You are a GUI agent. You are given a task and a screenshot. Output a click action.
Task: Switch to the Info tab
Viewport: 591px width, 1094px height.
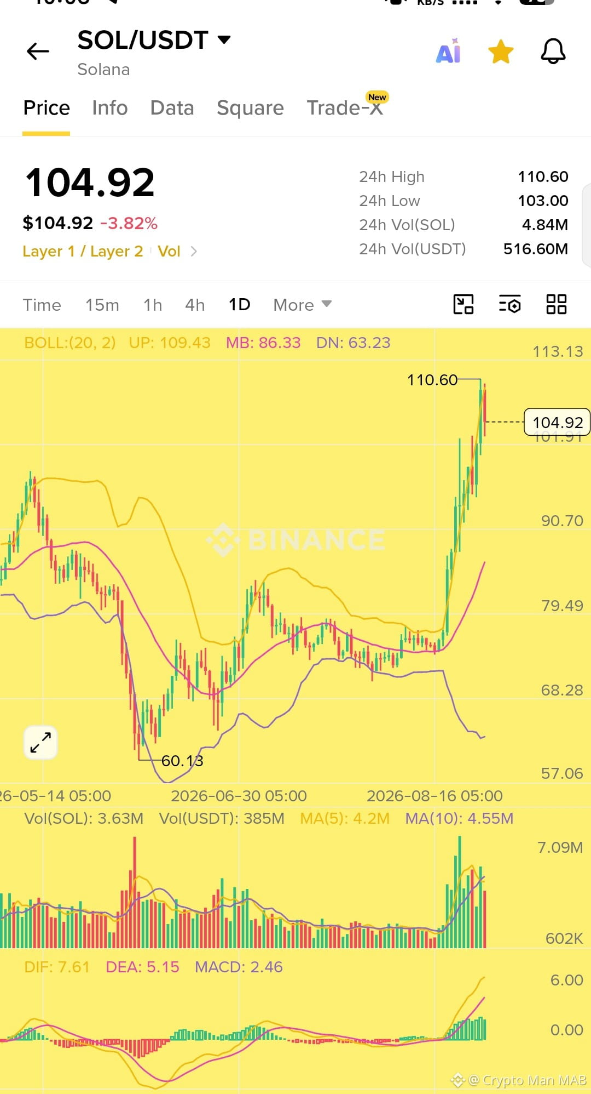click(110, 108)
